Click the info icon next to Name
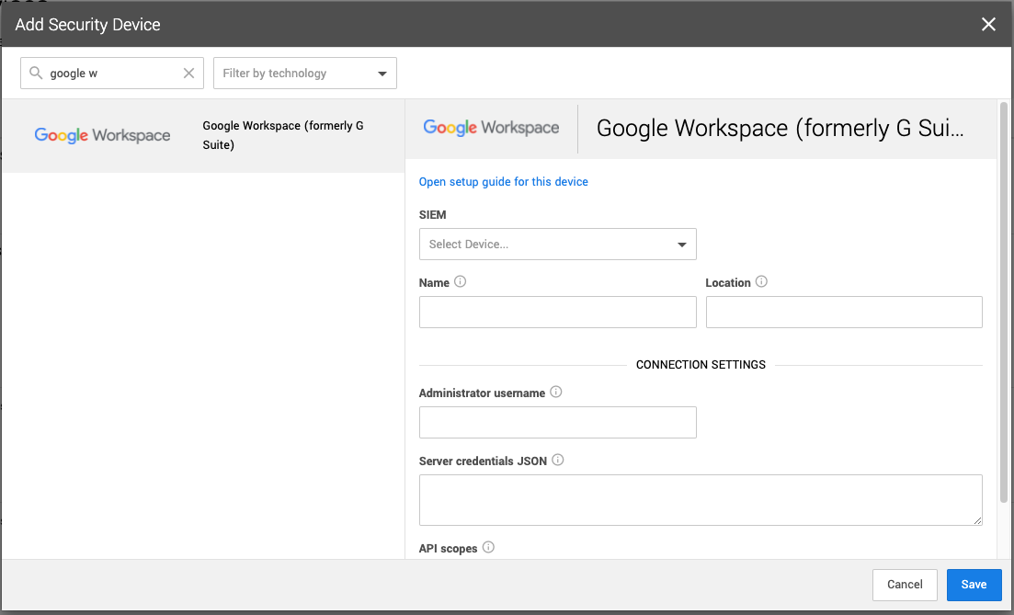 (460, 282)
